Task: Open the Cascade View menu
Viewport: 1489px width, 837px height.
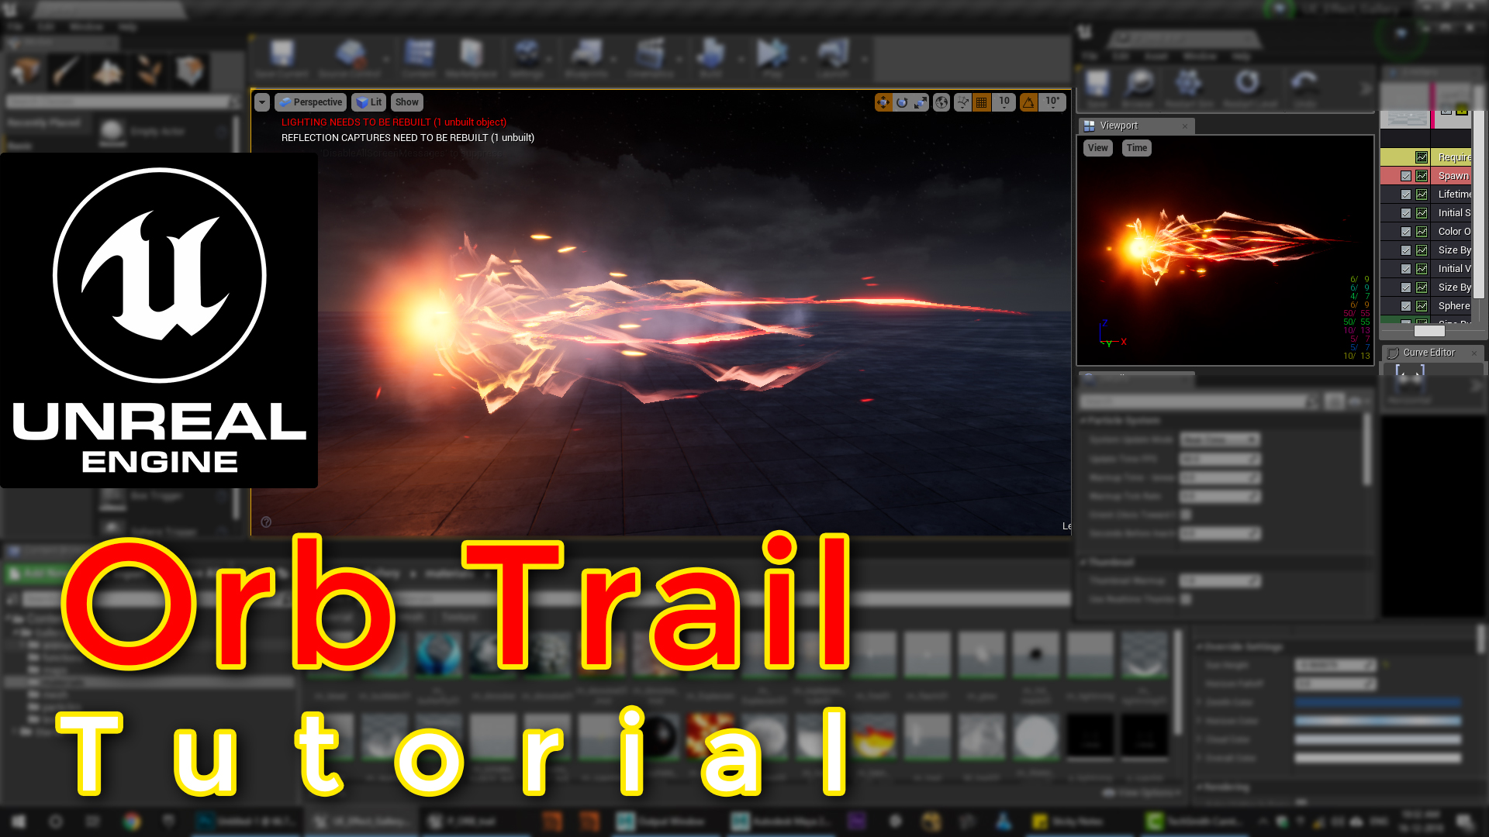Action: pos(1098,148)
